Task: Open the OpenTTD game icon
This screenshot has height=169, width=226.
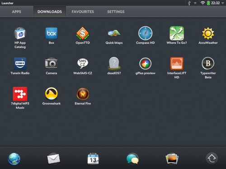Action: pyautogui.click(x=83, y=33)
